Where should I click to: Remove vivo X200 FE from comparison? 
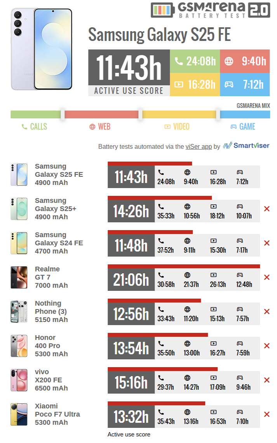tap(267, 380)
